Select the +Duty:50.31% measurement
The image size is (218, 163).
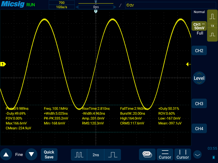coord(169,108)
